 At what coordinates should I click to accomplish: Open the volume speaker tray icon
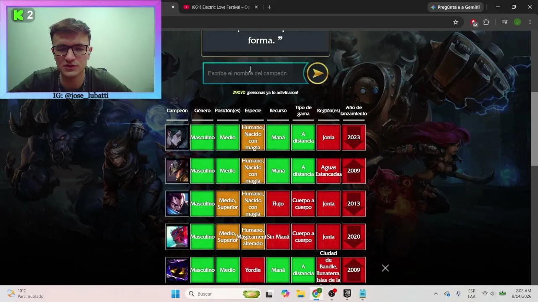pos(493,294)
